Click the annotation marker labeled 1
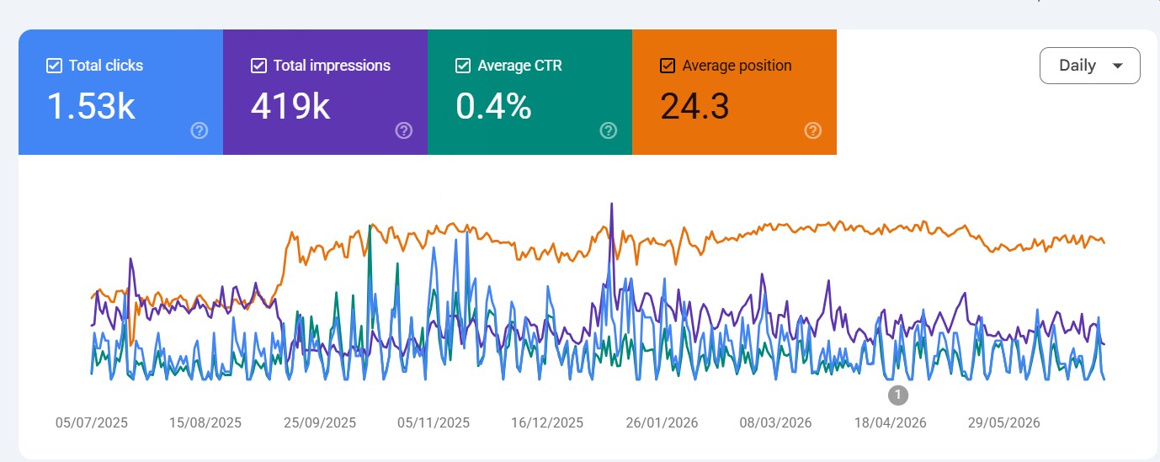This screenshot has width=1160, height=462. [897, 394]
